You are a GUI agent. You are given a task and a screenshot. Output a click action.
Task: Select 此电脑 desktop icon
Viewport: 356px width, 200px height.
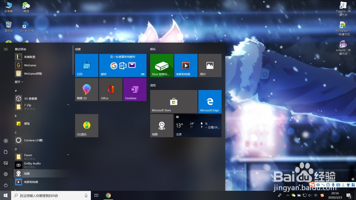[x=9, y=7]
